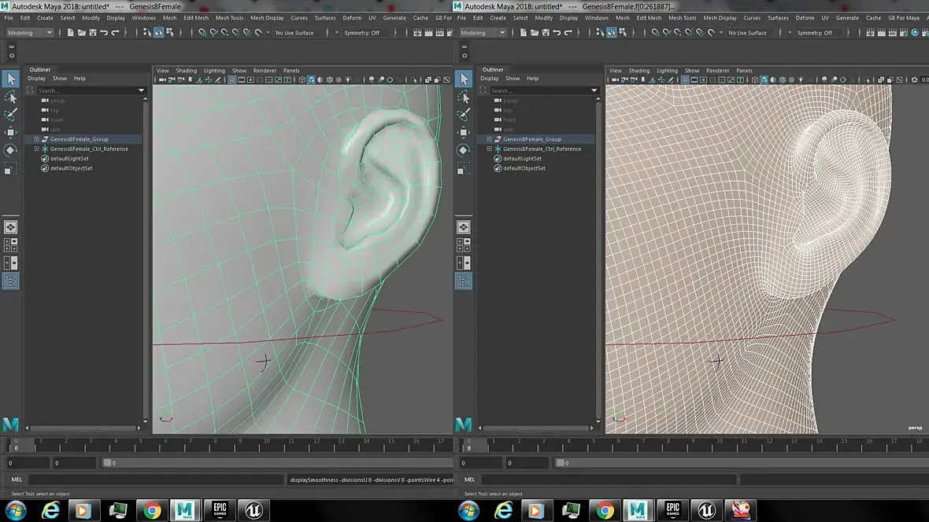Select the Rotate tool in right Maya window

[463, 149]
